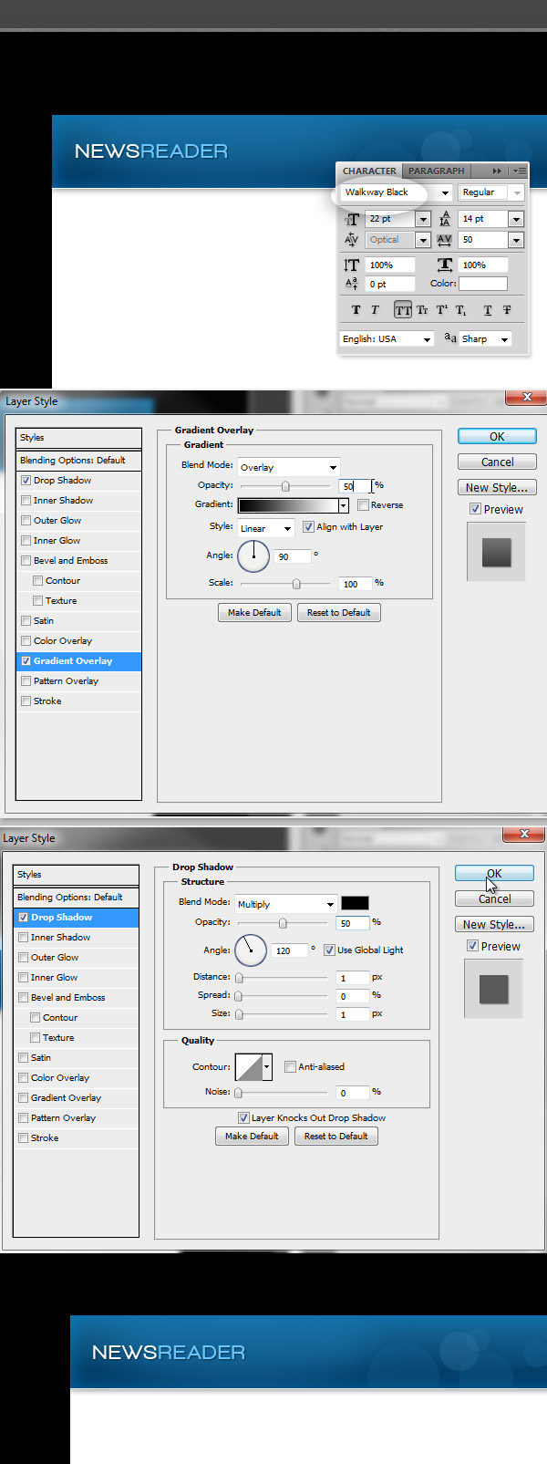Toggle the Underline text button
Image resolution: width=547 pixels, height=1464 pixels.
[x=488, y=310]
